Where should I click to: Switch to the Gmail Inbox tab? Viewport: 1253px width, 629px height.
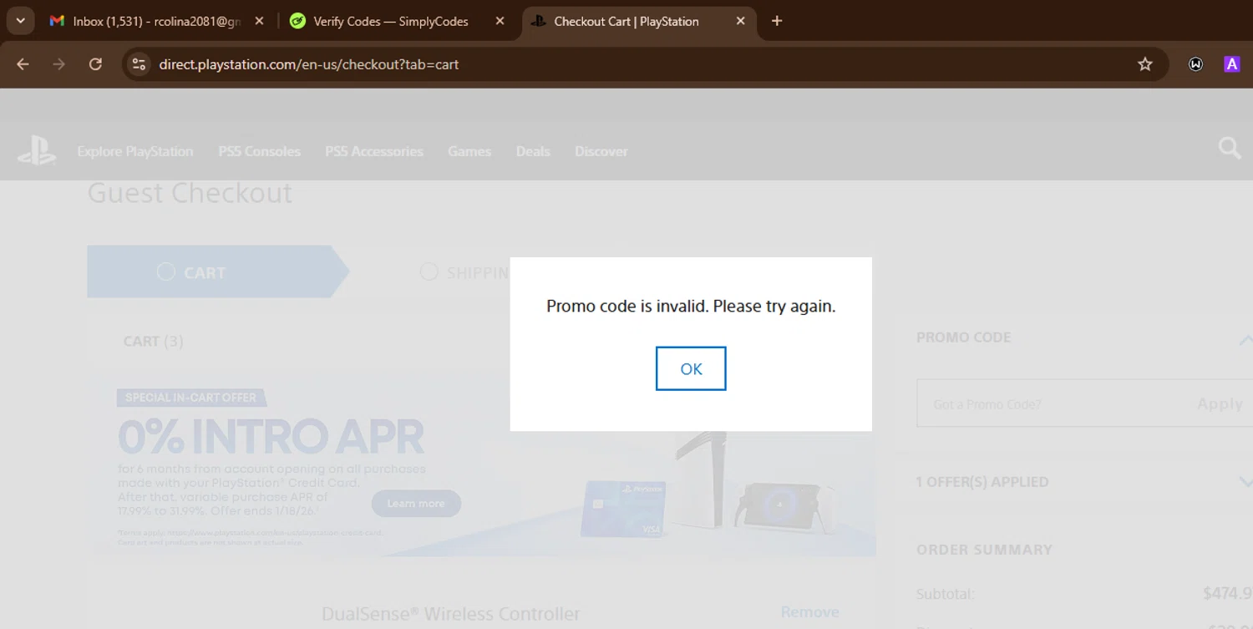click(157, 21)
